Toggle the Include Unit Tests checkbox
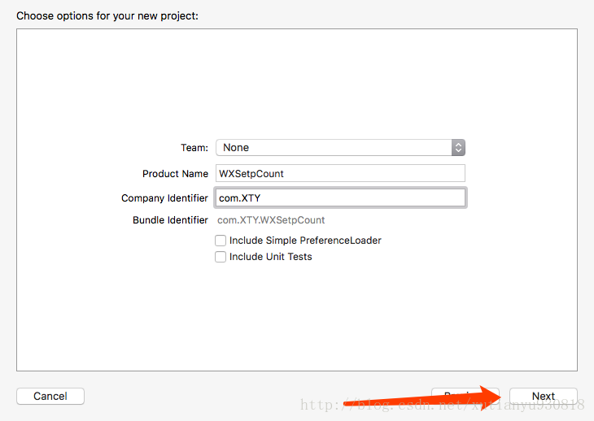The width and height of the screenshot is (594, 421). click(x=221, y=257)
